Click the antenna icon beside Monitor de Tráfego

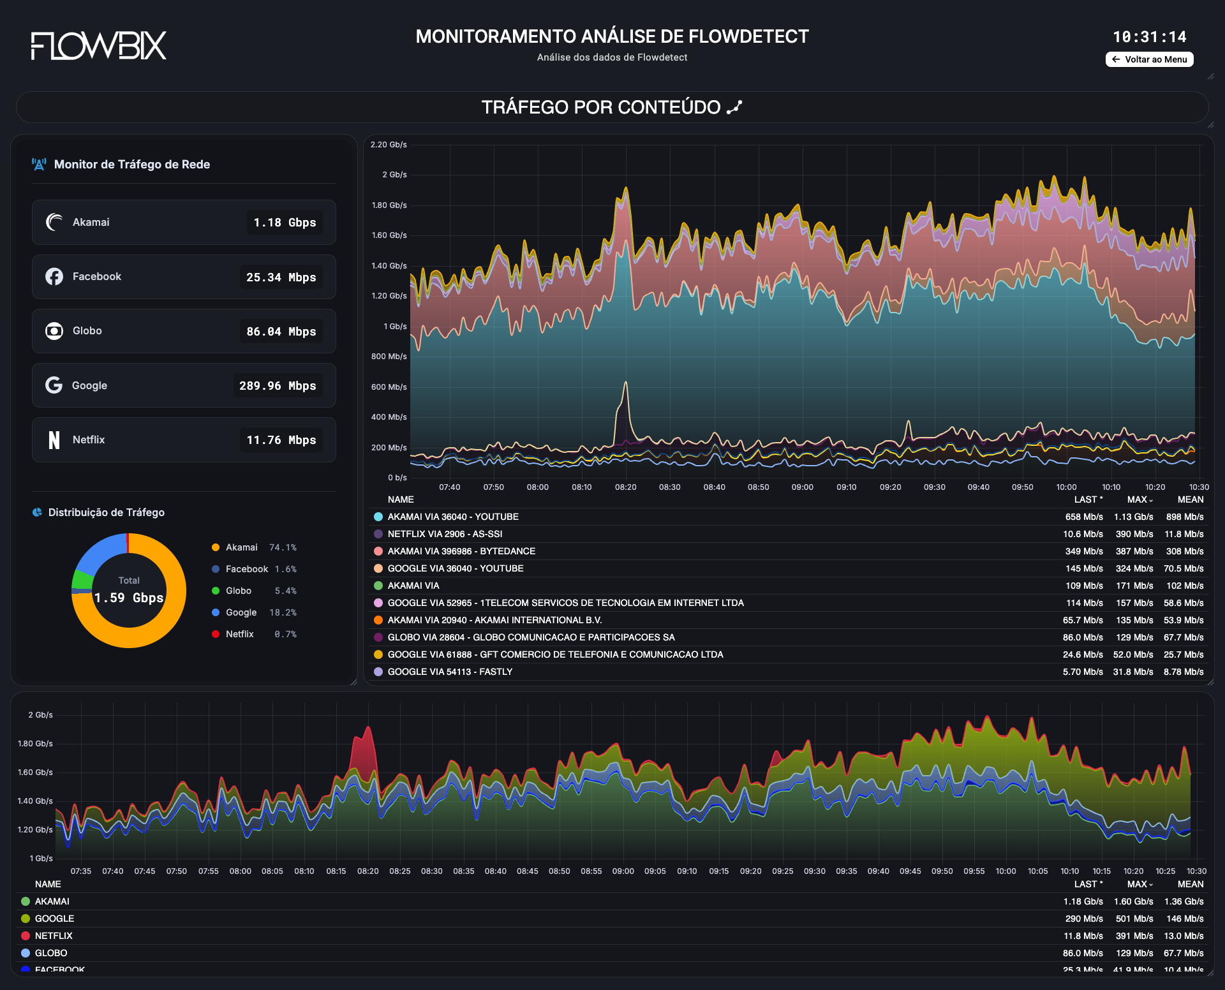39,165
